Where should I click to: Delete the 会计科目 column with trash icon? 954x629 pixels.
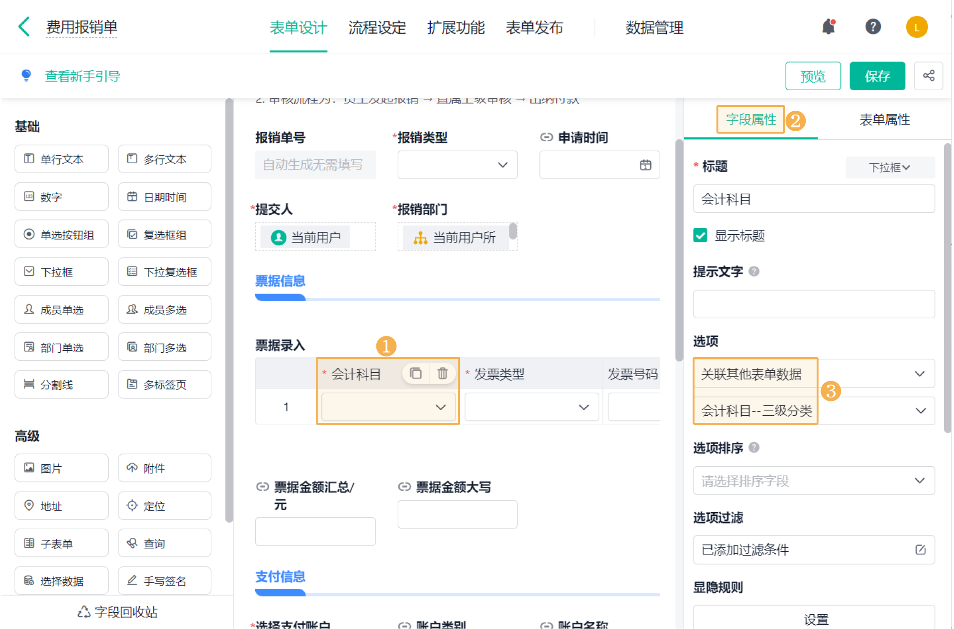coord(443,374)
